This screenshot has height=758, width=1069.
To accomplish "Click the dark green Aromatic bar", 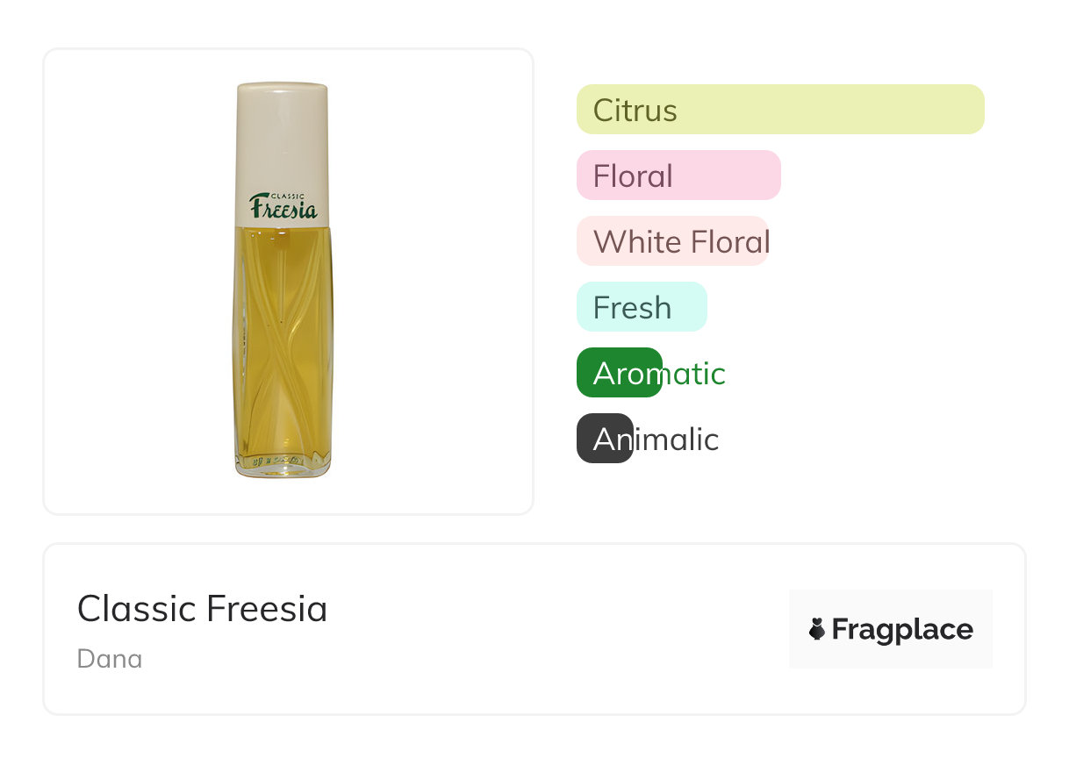I will click(x=619, y=373).
